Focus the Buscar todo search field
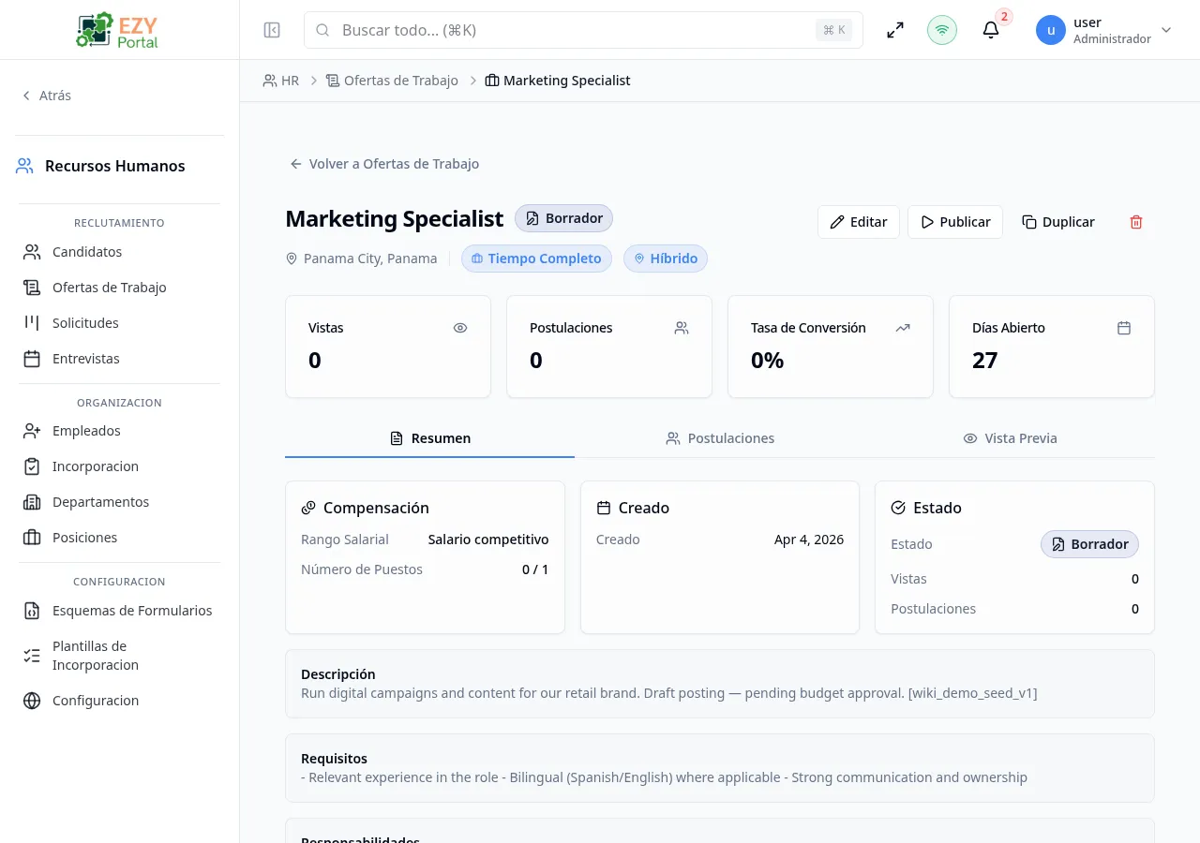1200x843 pixels. click(583, 30)
